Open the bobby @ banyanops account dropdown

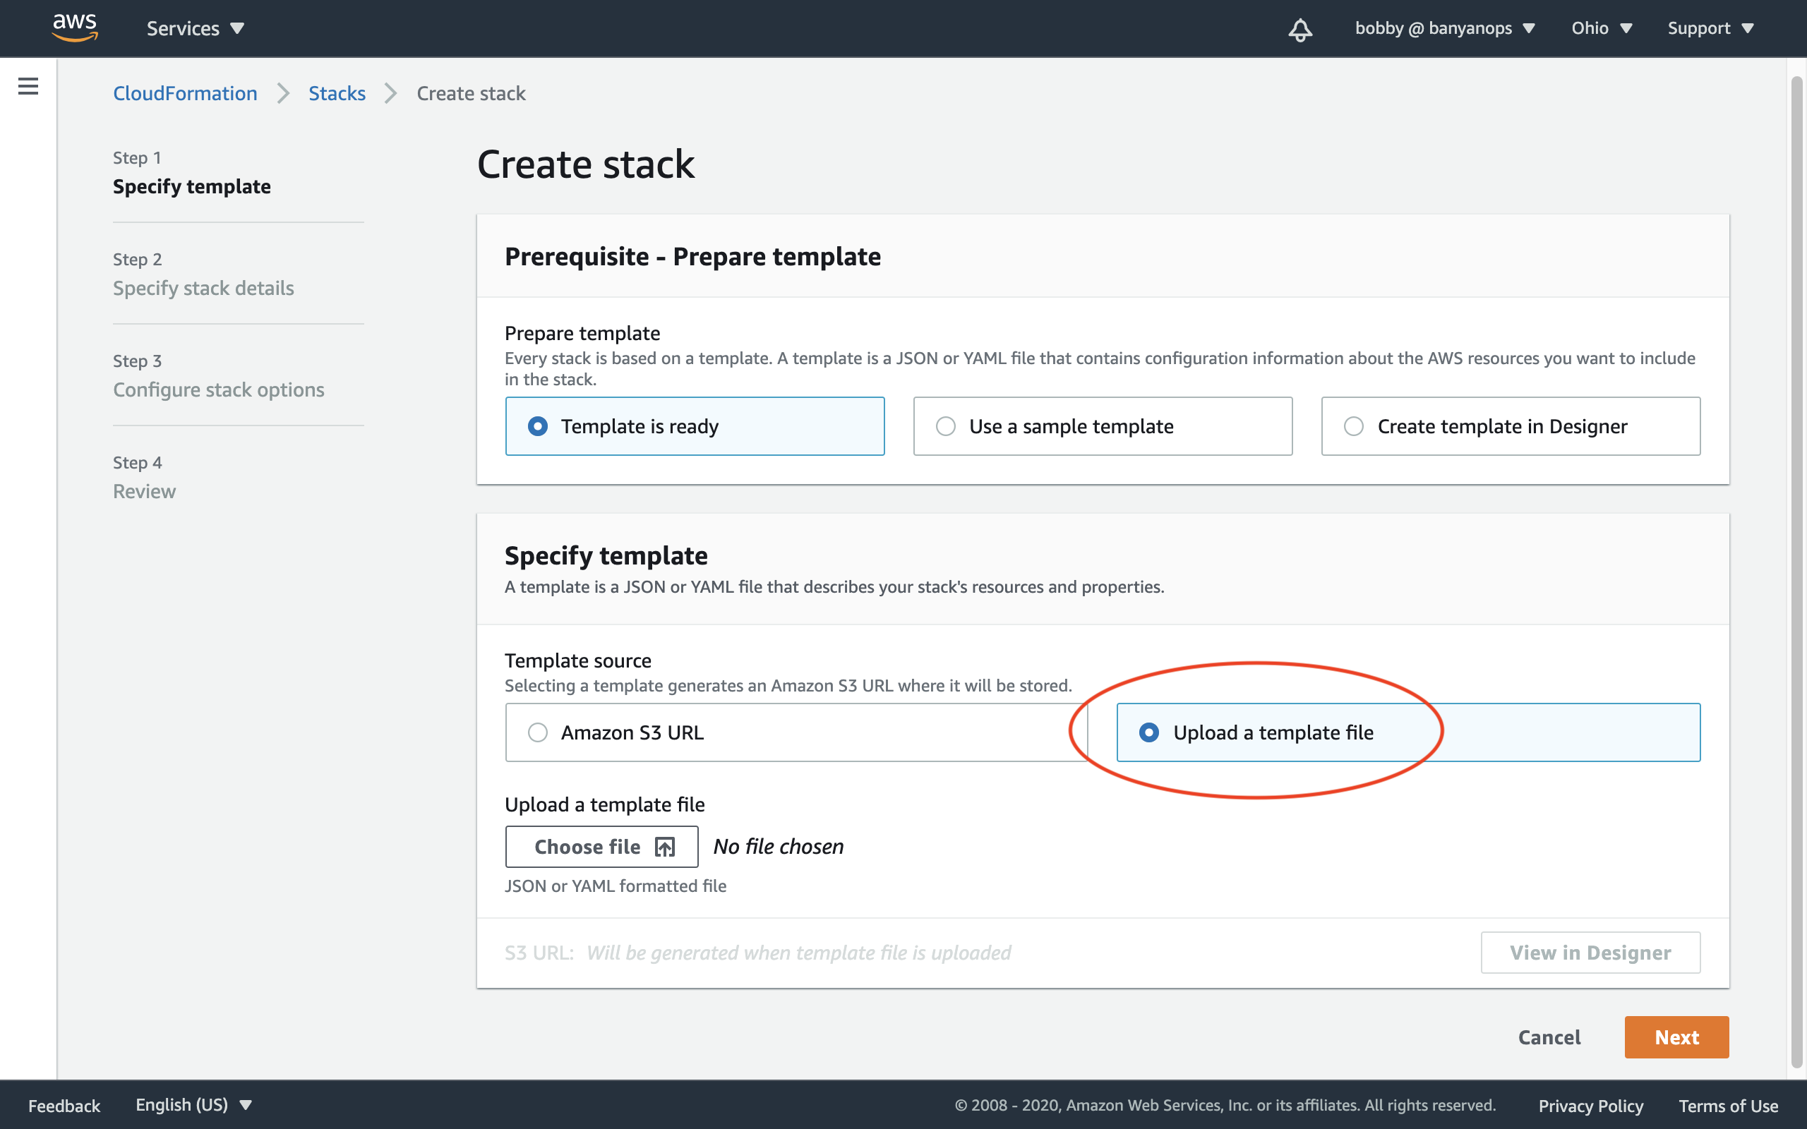[x=1444, y=28]
